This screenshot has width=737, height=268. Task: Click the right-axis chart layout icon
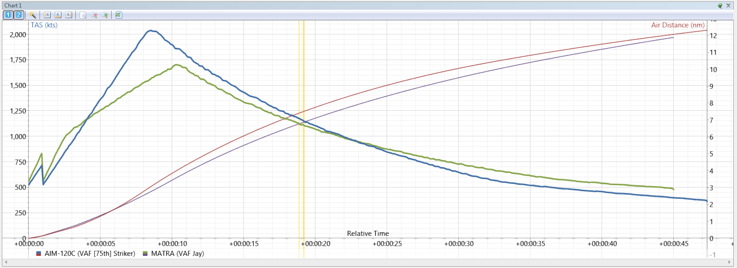coord(68,15)
